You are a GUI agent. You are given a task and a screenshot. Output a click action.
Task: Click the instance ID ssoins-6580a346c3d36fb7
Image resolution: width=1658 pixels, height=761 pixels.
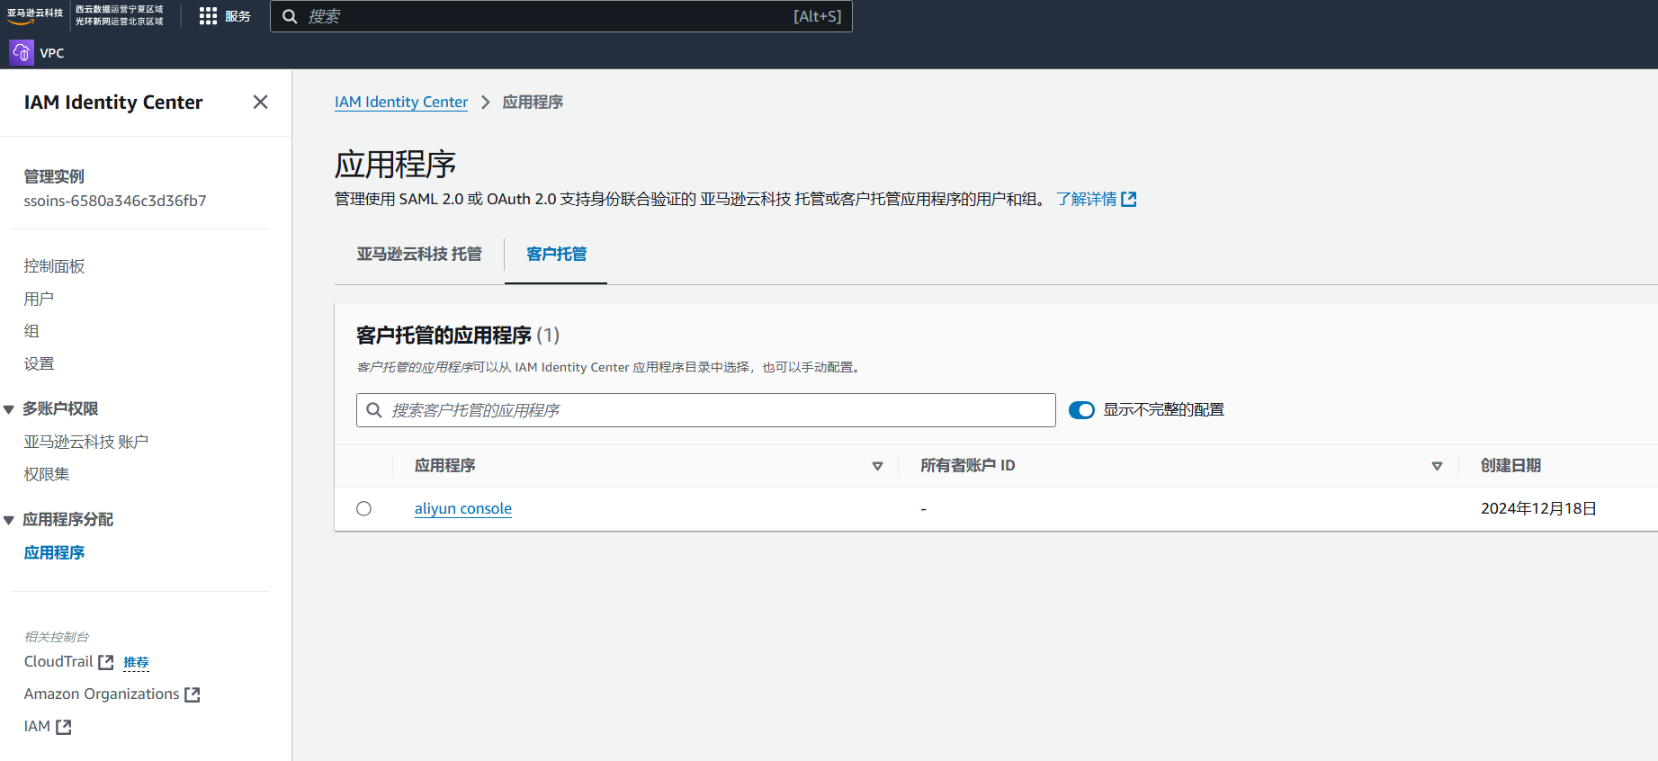coord(115,201)
